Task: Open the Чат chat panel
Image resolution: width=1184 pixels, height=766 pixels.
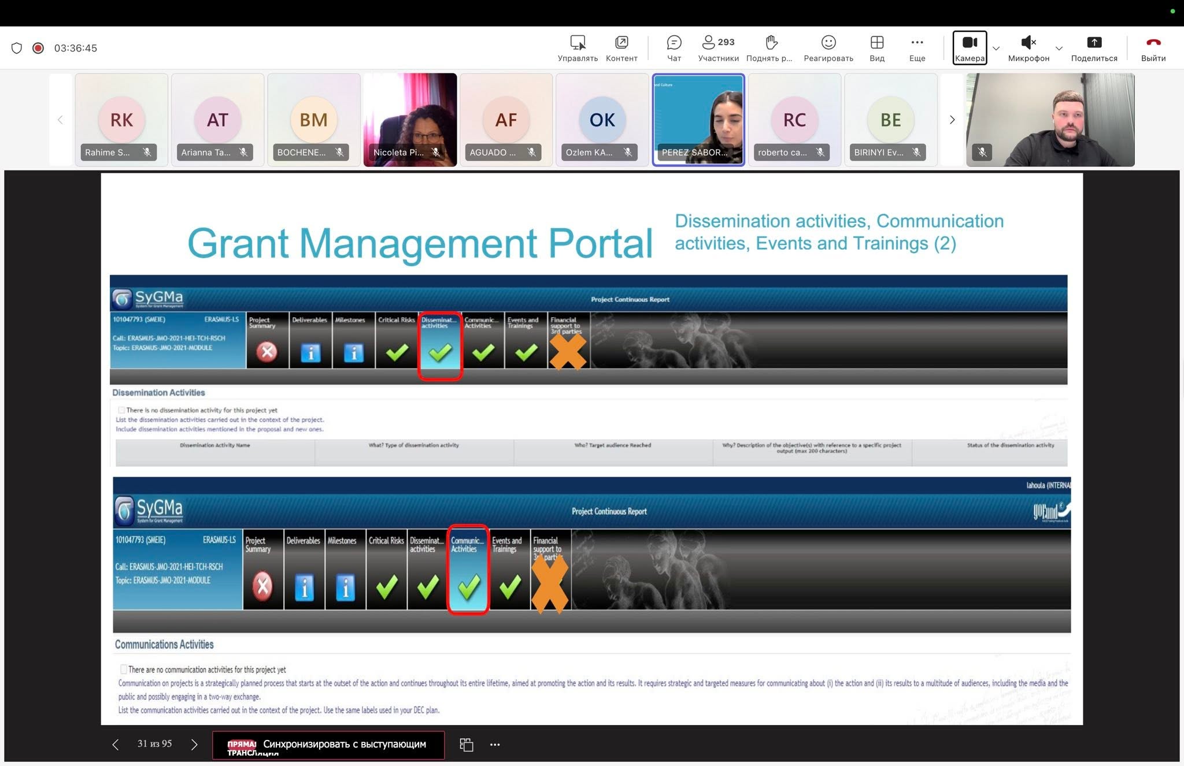Action: click(674, 49)
